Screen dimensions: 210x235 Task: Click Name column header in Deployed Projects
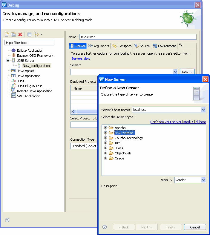(x=84, y=88)
